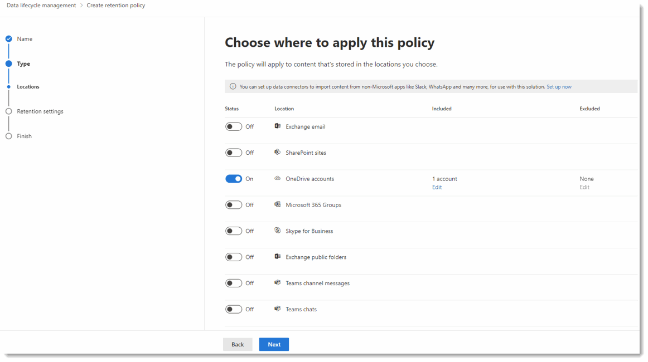The height and width of the screenshot is (362, 648).
Task: Select the Locations wizard step
Action: 28,87
